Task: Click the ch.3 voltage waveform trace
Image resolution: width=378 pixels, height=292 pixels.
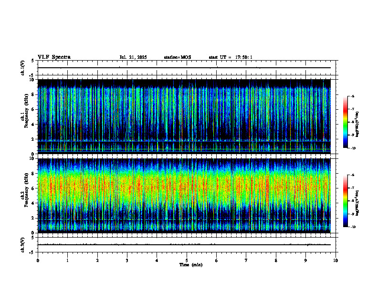Action: 184,245
